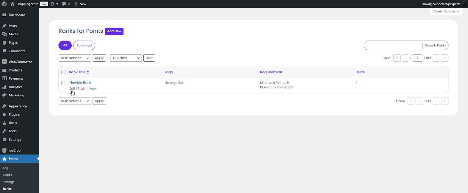Tick the Newbie Rank row checkbox

point(63,83)
